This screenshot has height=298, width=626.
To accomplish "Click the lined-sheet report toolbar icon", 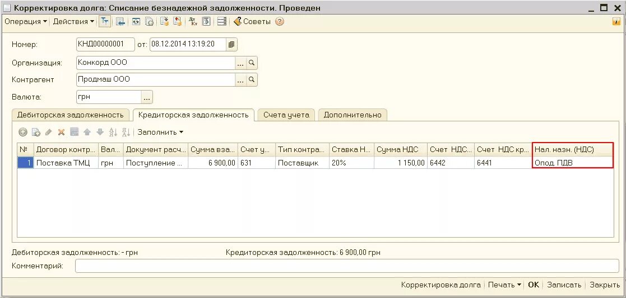I will click(206, 21).
